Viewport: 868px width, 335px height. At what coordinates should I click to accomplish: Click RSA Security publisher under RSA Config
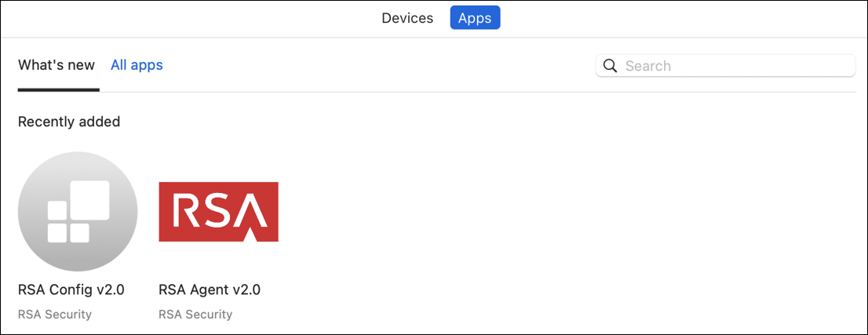[55, 315]
